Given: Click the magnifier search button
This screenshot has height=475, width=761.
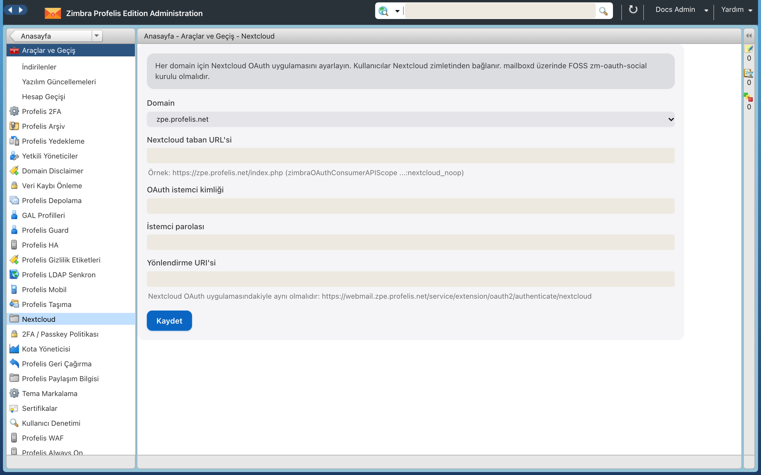Looking at the screenshot, I should point(603,11).
